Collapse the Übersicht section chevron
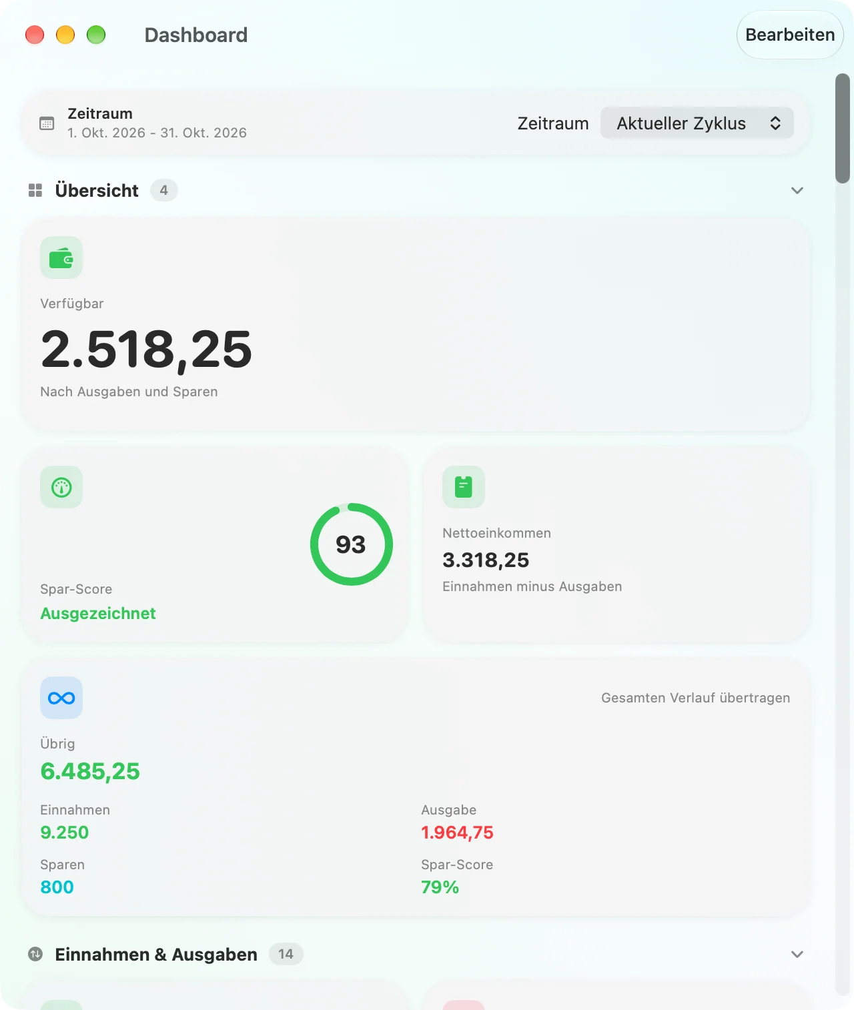The height and width of the screenshot is (1010, 854). [x=797, y=191]
